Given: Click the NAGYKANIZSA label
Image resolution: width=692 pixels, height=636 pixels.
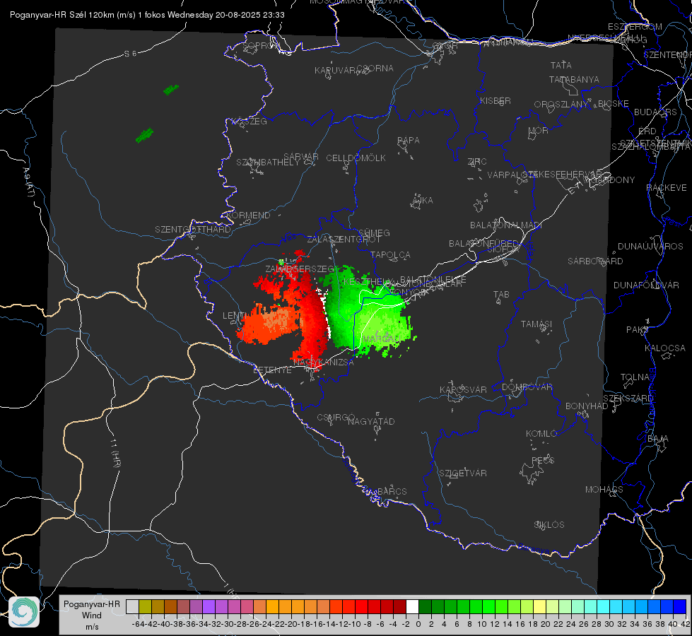Looking at the screenshot, I should click(324, 363).
